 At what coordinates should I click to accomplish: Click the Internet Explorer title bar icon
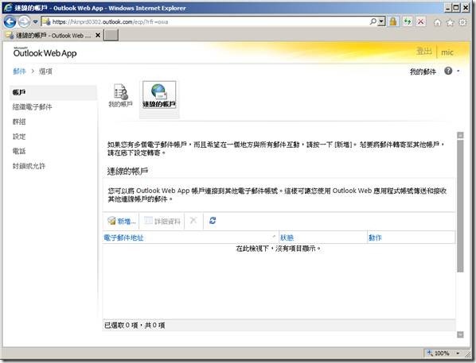coord(8,8)
